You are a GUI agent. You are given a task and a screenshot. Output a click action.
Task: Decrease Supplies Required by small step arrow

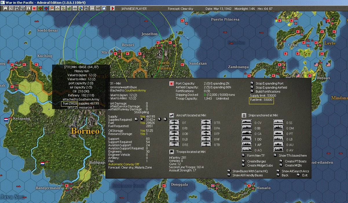(x=142, y=119)
